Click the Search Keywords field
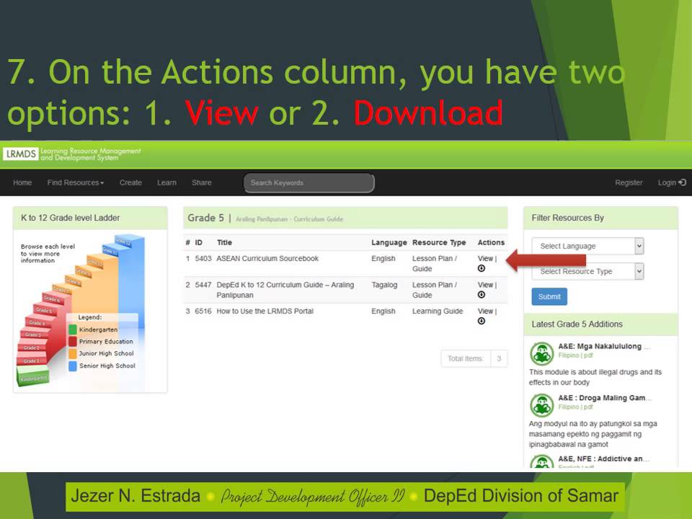The width and height of the screenshot is (692, 519). (309, 182)
